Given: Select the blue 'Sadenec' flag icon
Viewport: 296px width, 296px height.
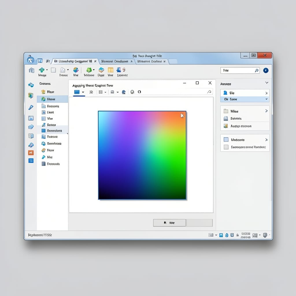Looking at the screenshot, I should [119, 70].
